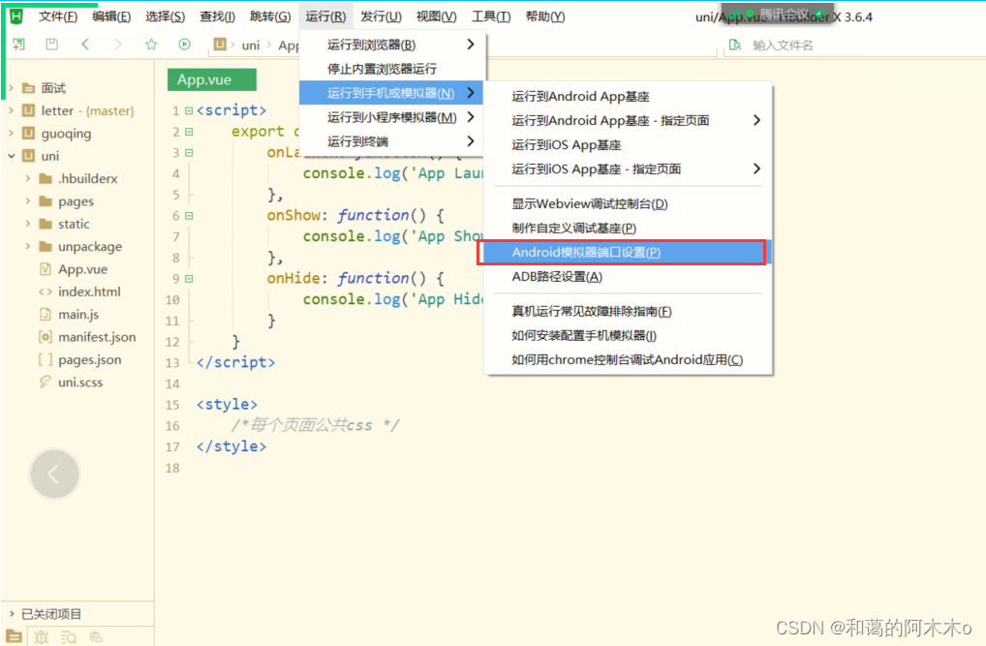Click the save file toolbar icon
This screenshot has height=646, width=986.
point(51,44)
